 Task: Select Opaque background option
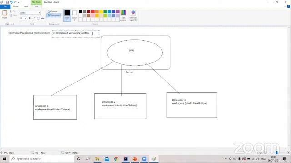52,11
